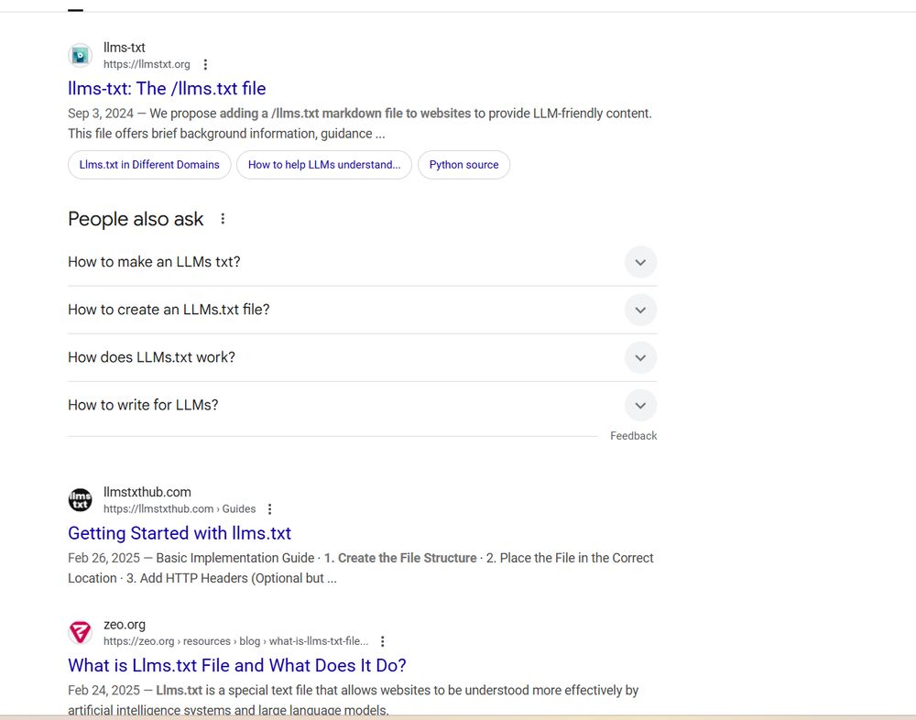Open the People also ask options menu
Image resolution: width=916 pixels, height=720 pixels.
click(223, 219)
